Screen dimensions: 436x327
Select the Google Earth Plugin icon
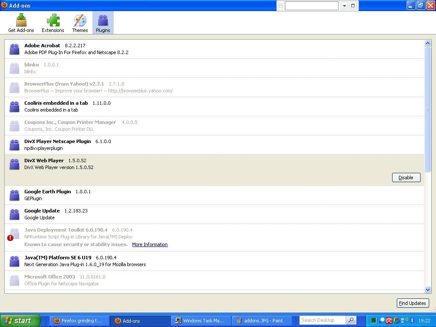pos(14,195)
